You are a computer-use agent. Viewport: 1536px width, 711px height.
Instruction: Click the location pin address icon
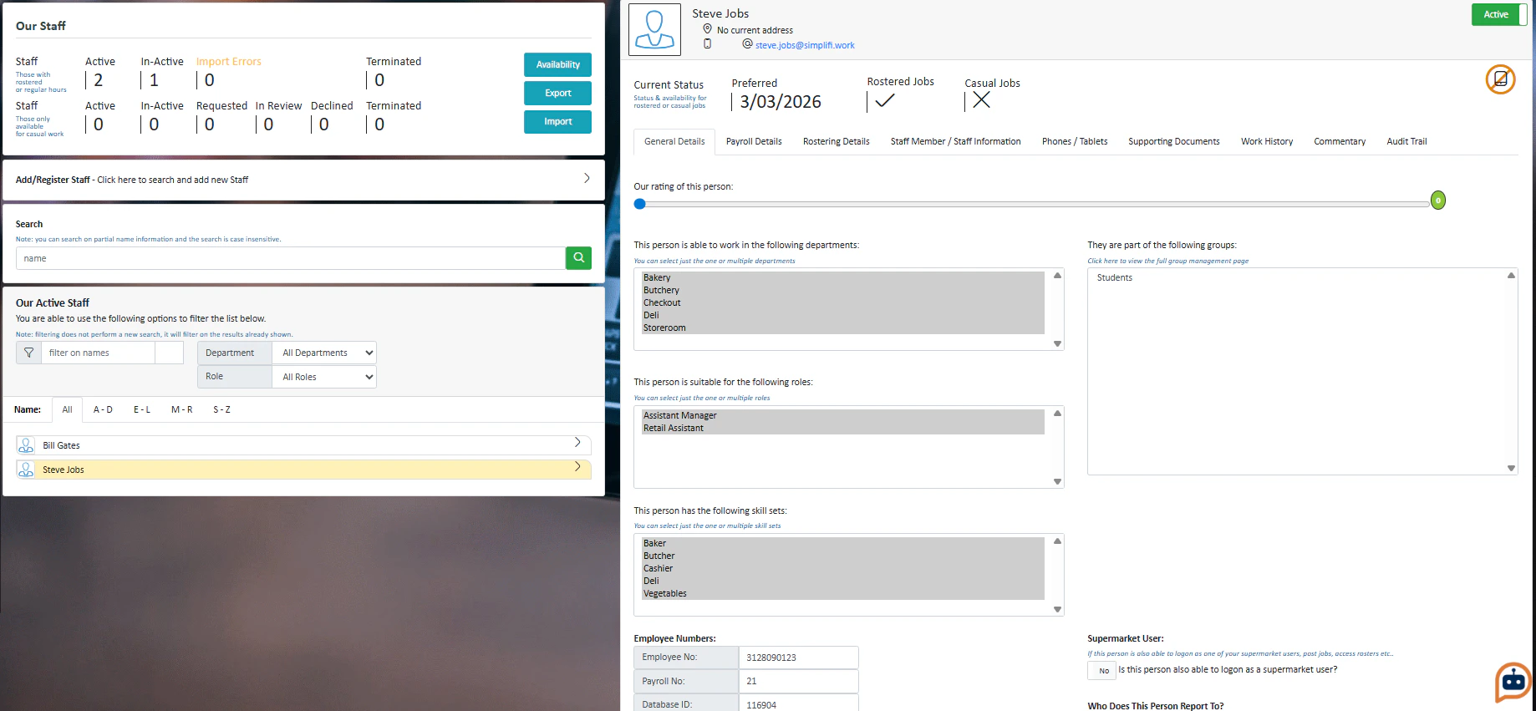[x=707, y=29]
